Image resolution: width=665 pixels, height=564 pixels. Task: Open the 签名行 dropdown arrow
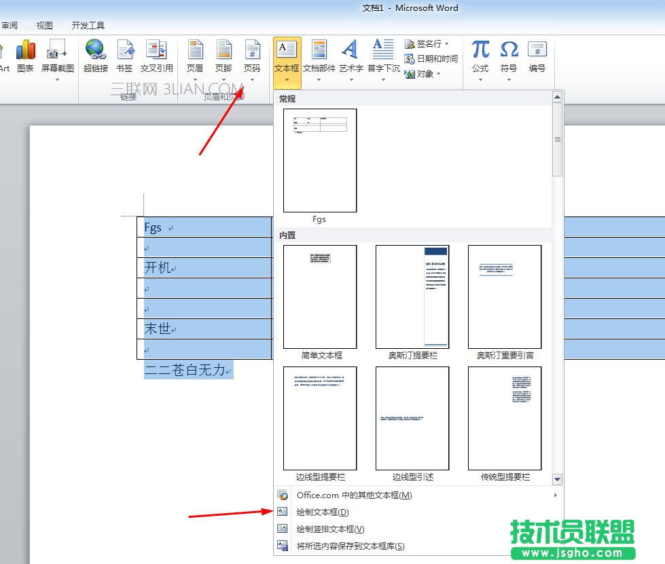coord(448,43)
